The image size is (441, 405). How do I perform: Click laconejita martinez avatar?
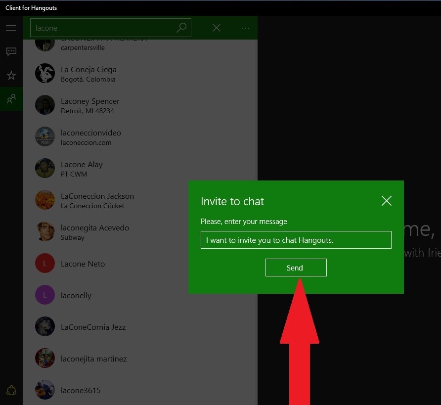(44, 358)
